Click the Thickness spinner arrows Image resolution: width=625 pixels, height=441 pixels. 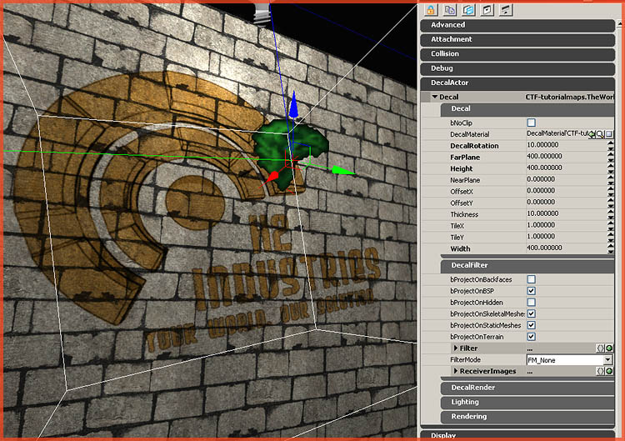[610, 214]
